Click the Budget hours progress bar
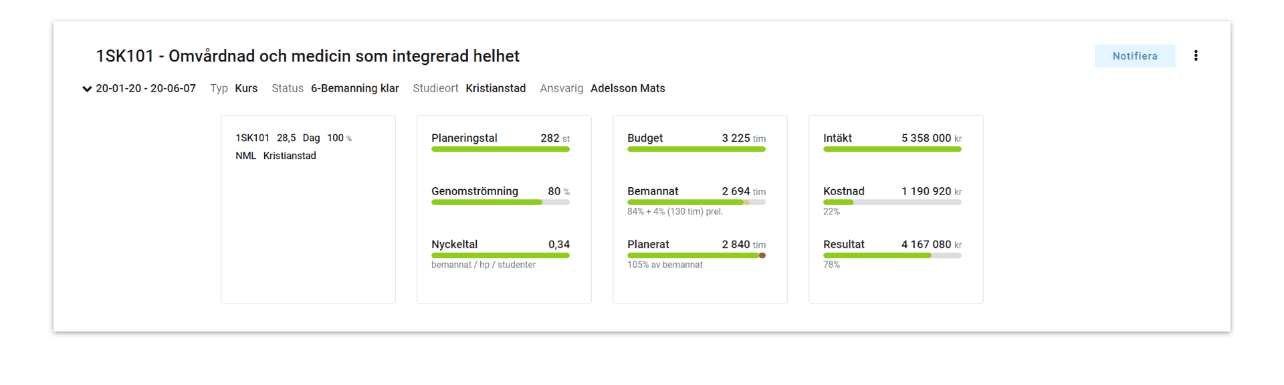The height and width of the screenshot is (385, 1284). pos(696,149)
